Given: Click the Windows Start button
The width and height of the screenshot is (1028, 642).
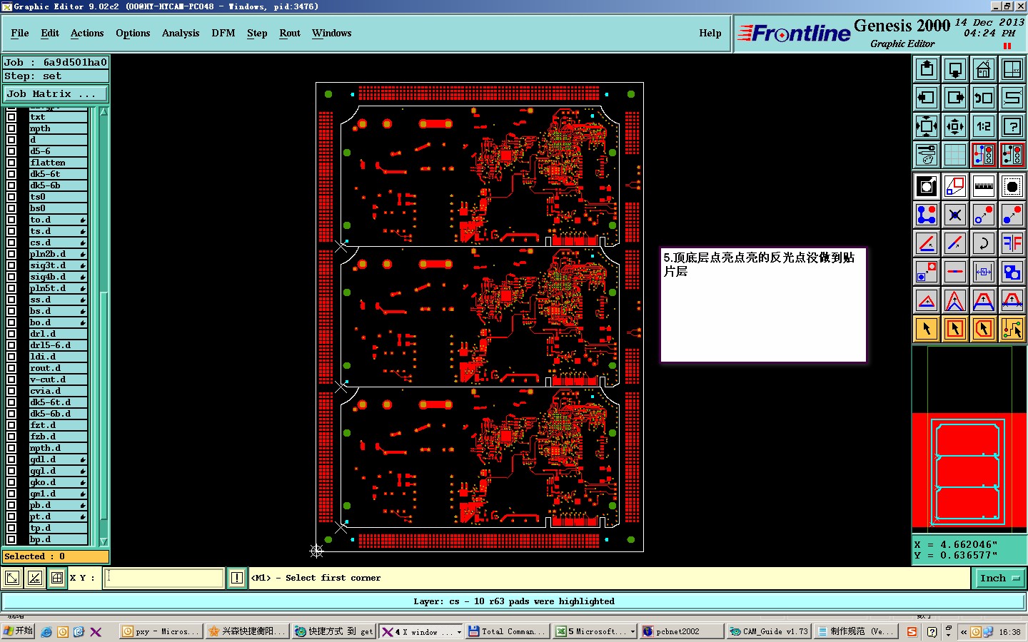Looking at the screenshot, I should tap(18, 631).
